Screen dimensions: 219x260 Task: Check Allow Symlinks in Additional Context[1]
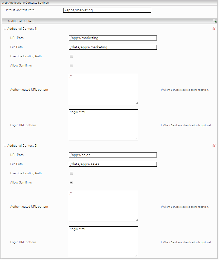71,65
